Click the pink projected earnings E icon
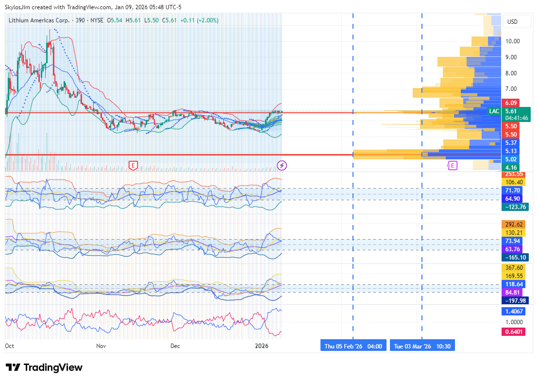The width and height of the screenshot is (538, 382). click(x=452, y=166)
